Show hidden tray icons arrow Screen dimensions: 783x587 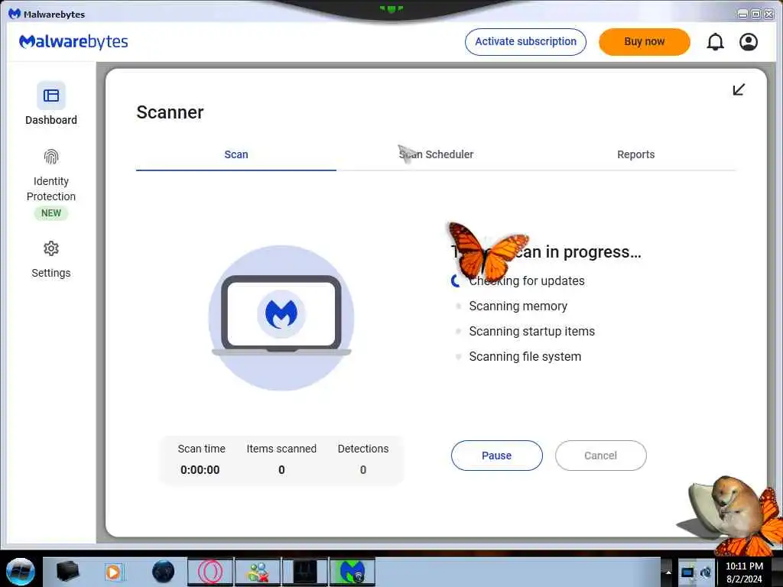coord(668,572)
